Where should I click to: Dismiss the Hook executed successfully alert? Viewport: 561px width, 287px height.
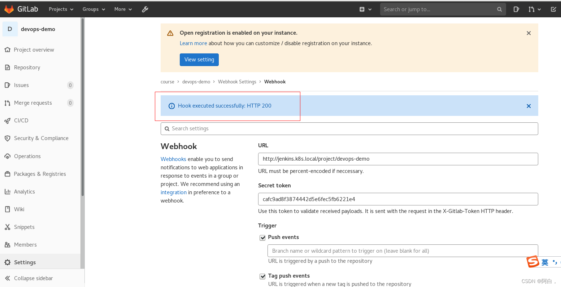529,106
